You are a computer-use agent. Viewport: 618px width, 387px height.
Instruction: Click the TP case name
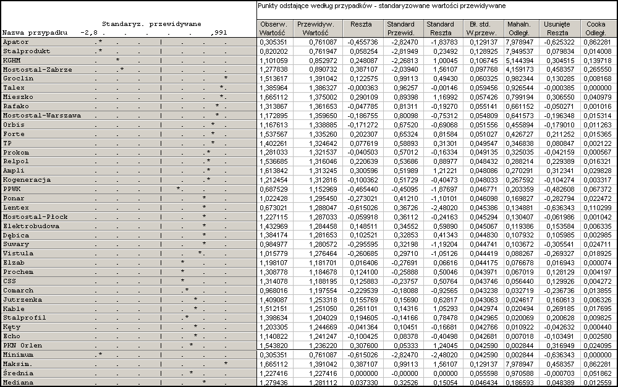coord(7,143)
